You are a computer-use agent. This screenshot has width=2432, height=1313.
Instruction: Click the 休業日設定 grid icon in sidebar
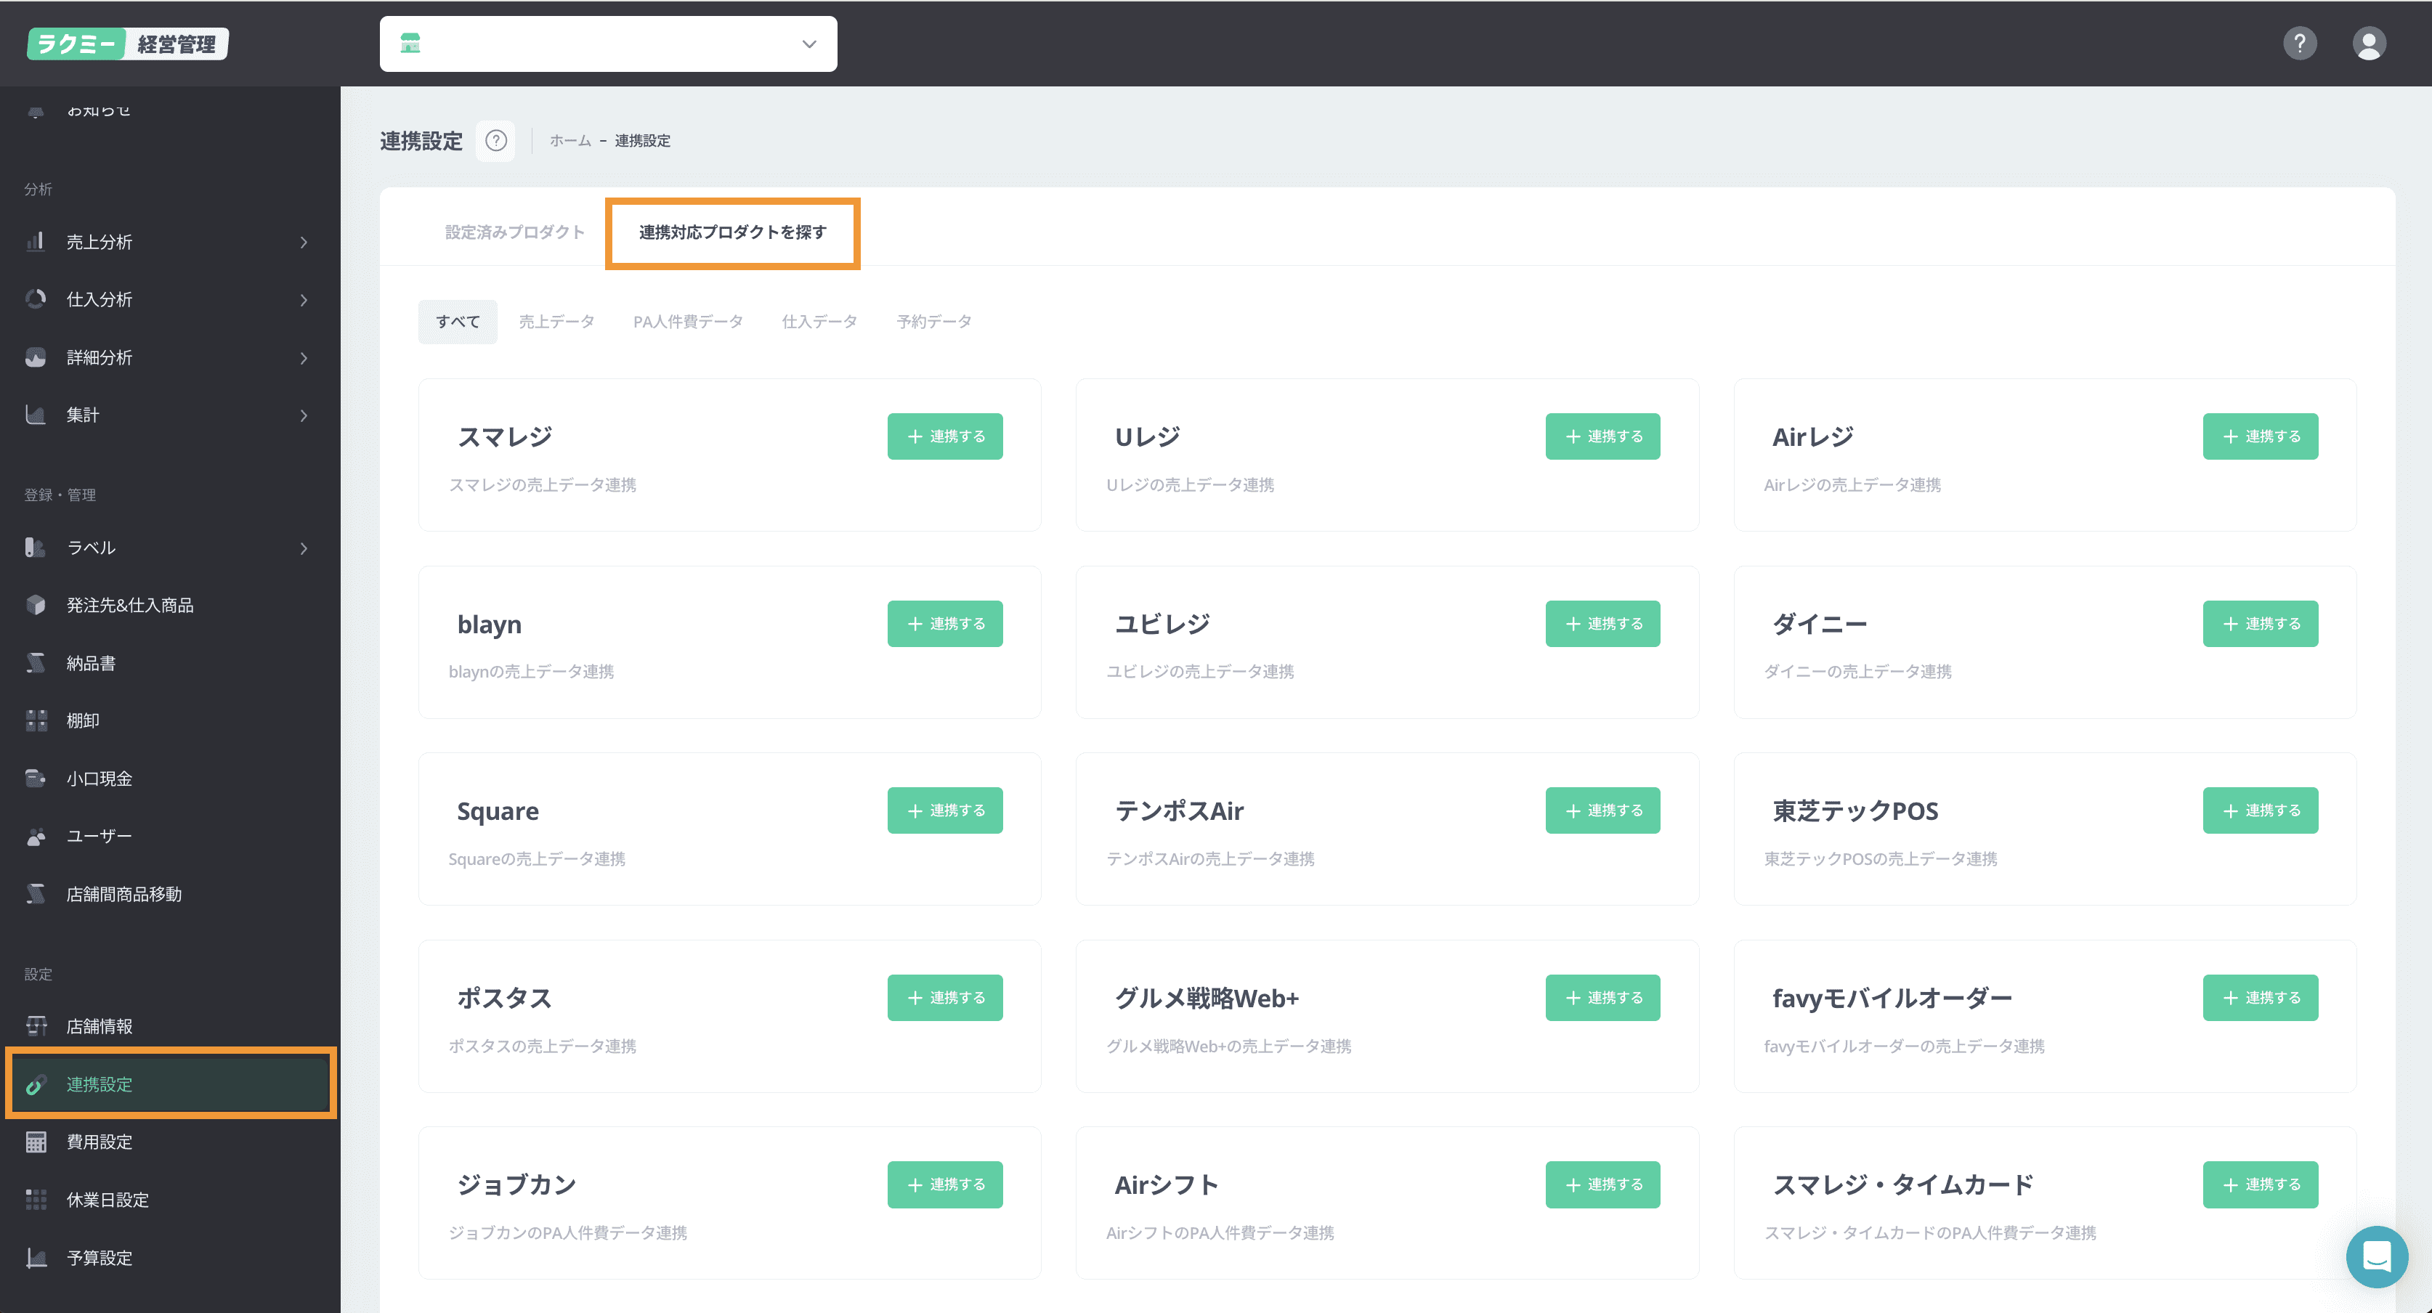click(x=36, y=1200)
